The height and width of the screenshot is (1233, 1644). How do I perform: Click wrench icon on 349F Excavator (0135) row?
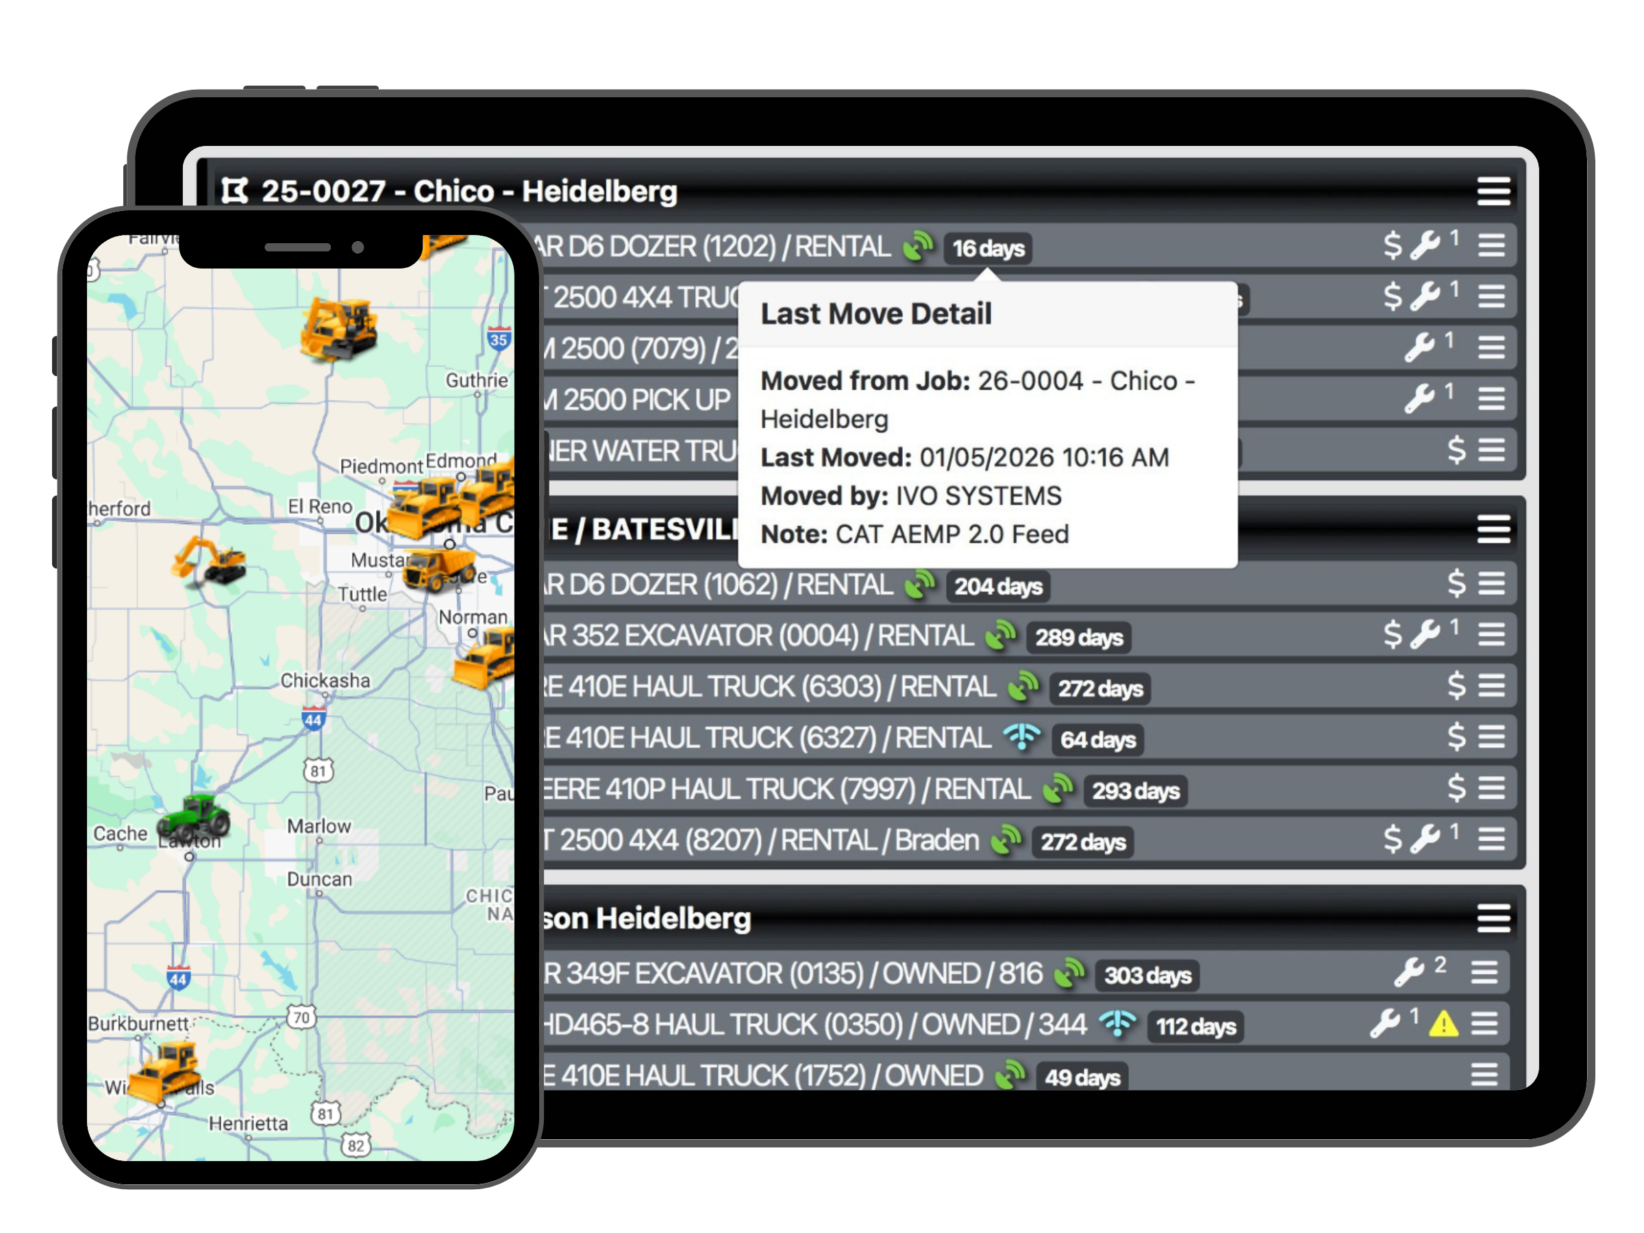(x=1408, y=971)
